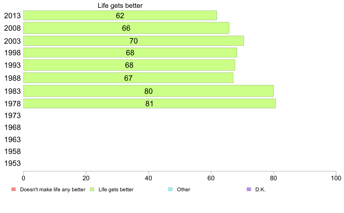Click the purple 'D.K.' legend swatch
Image resolution: width=344 pixels, height=213 pixels.
[249, 189]
